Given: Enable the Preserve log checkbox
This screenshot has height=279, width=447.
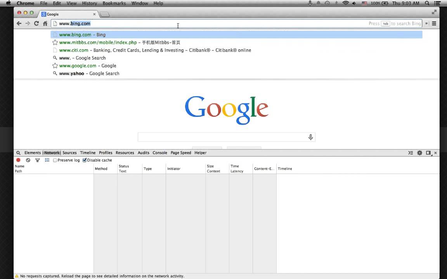Looking at the screenshot, I should 55,160.
